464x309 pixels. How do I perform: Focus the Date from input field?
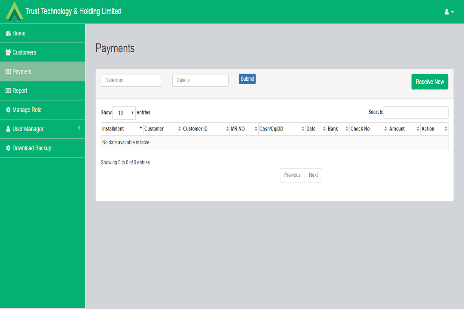coord(131,80)
